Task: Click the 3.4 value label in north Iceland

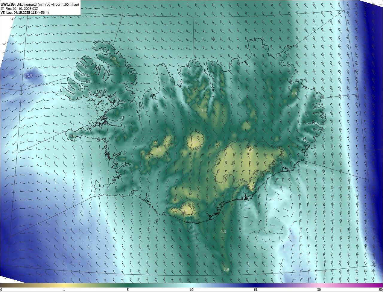Action: 204,111
